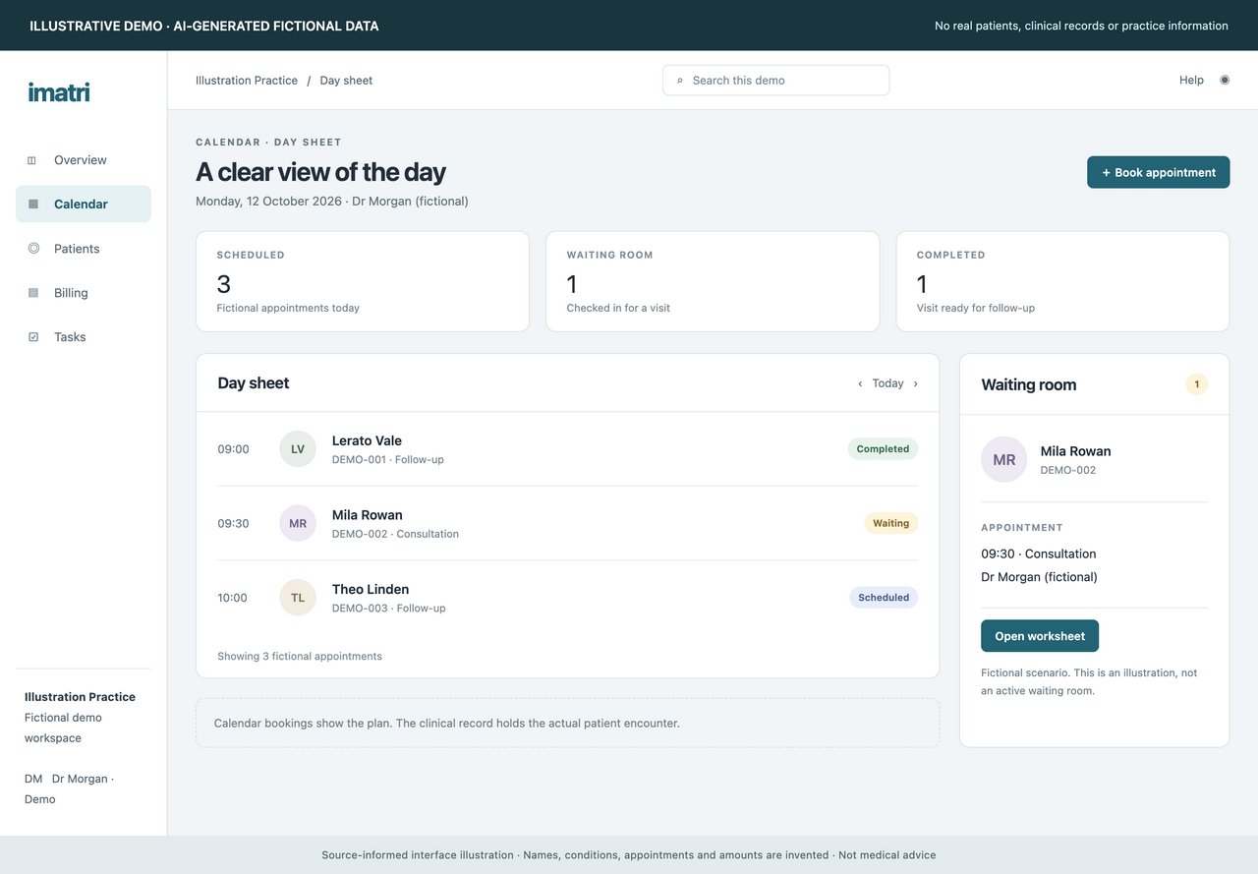Click the Waiting status badge
Image resolution: width=1258 pixels, height=874 pixels.
click(x=890, y=524)
